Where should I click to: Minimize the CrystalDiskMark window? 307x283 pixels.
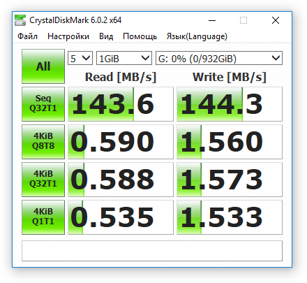click(212, 20)
